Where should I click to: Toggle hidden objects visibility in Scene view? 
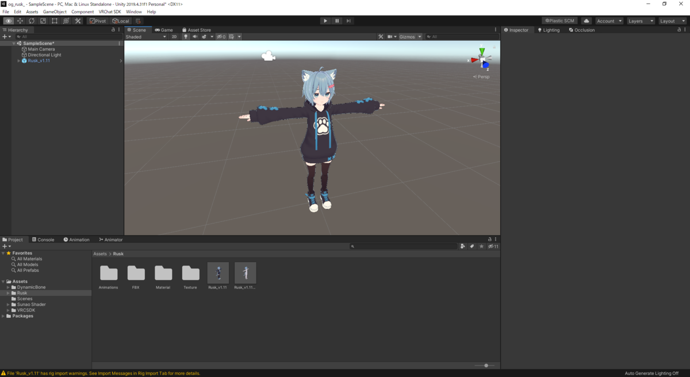pyautogui.click(x=221, y=37)
